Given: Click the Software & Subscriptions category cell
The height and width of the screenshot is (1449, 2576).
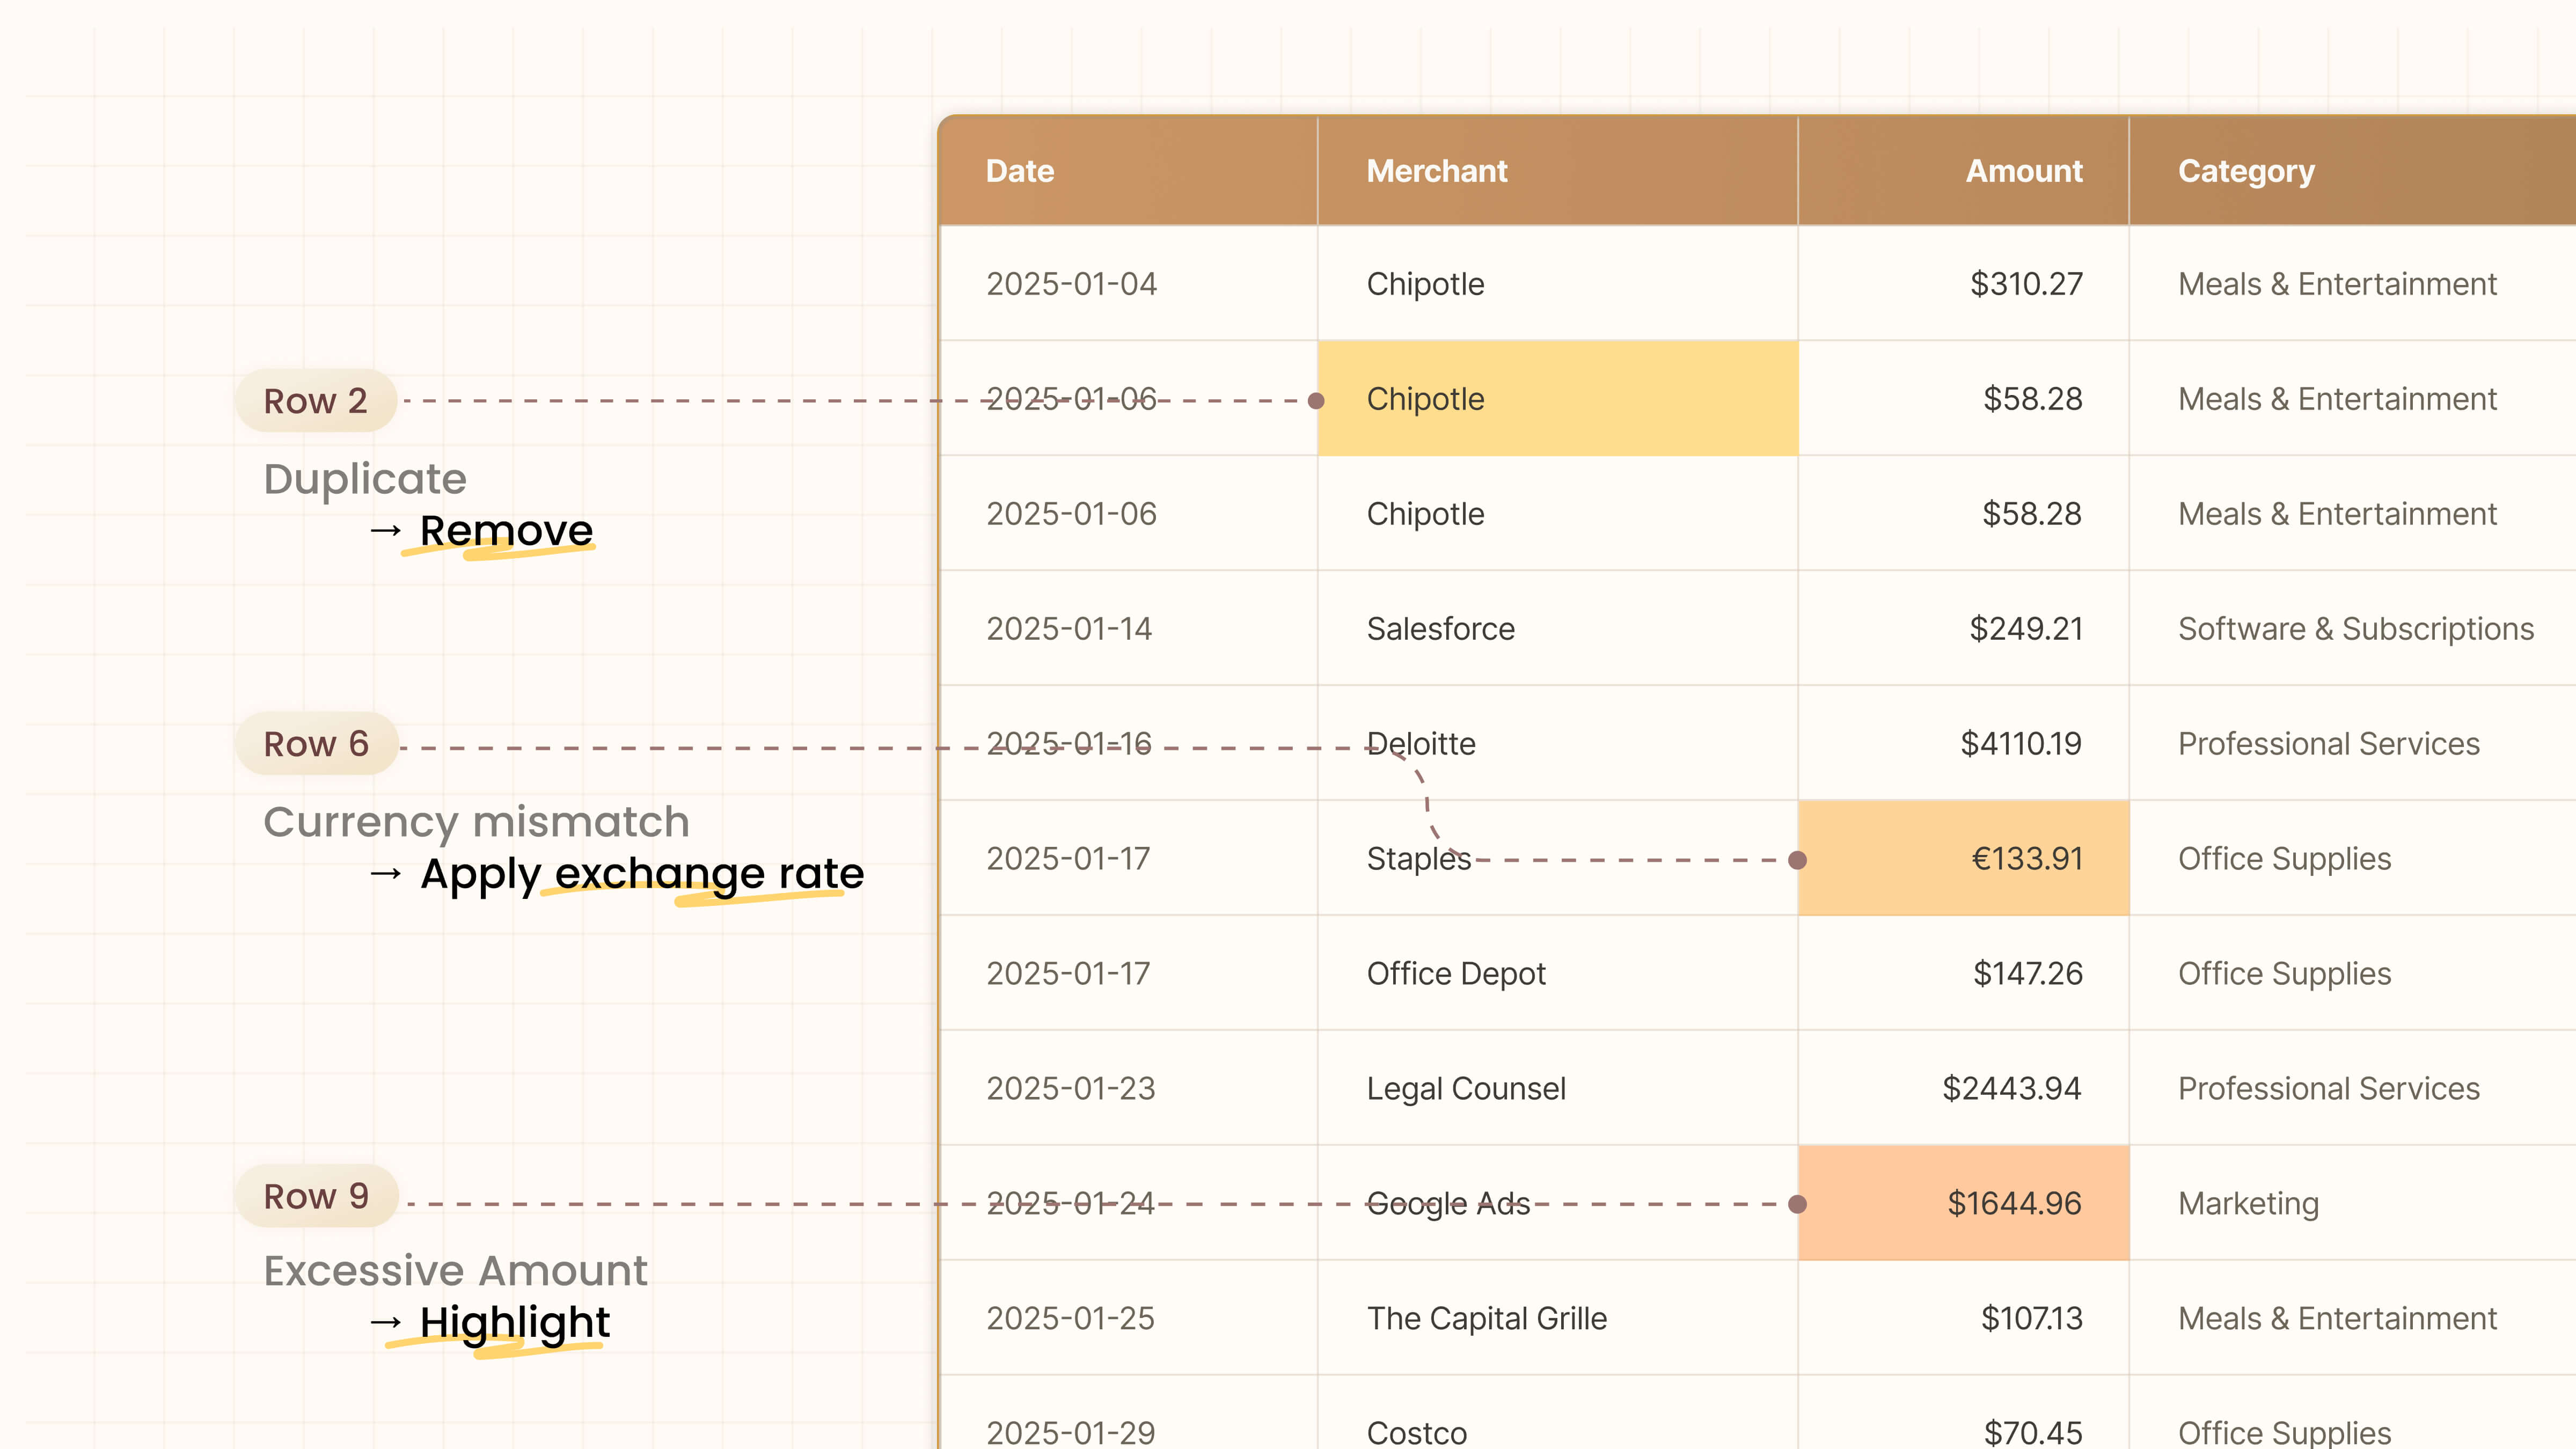Looking at the screenshot, I should (x=2355, y=629).
